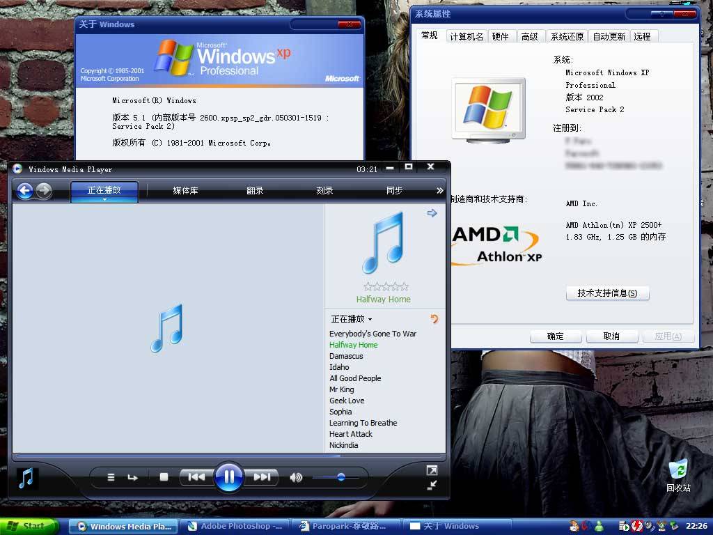Viewport: 713px width, 535px height.
Task: Rate Halfway Home using the stars
Action: tap(386, 286)
